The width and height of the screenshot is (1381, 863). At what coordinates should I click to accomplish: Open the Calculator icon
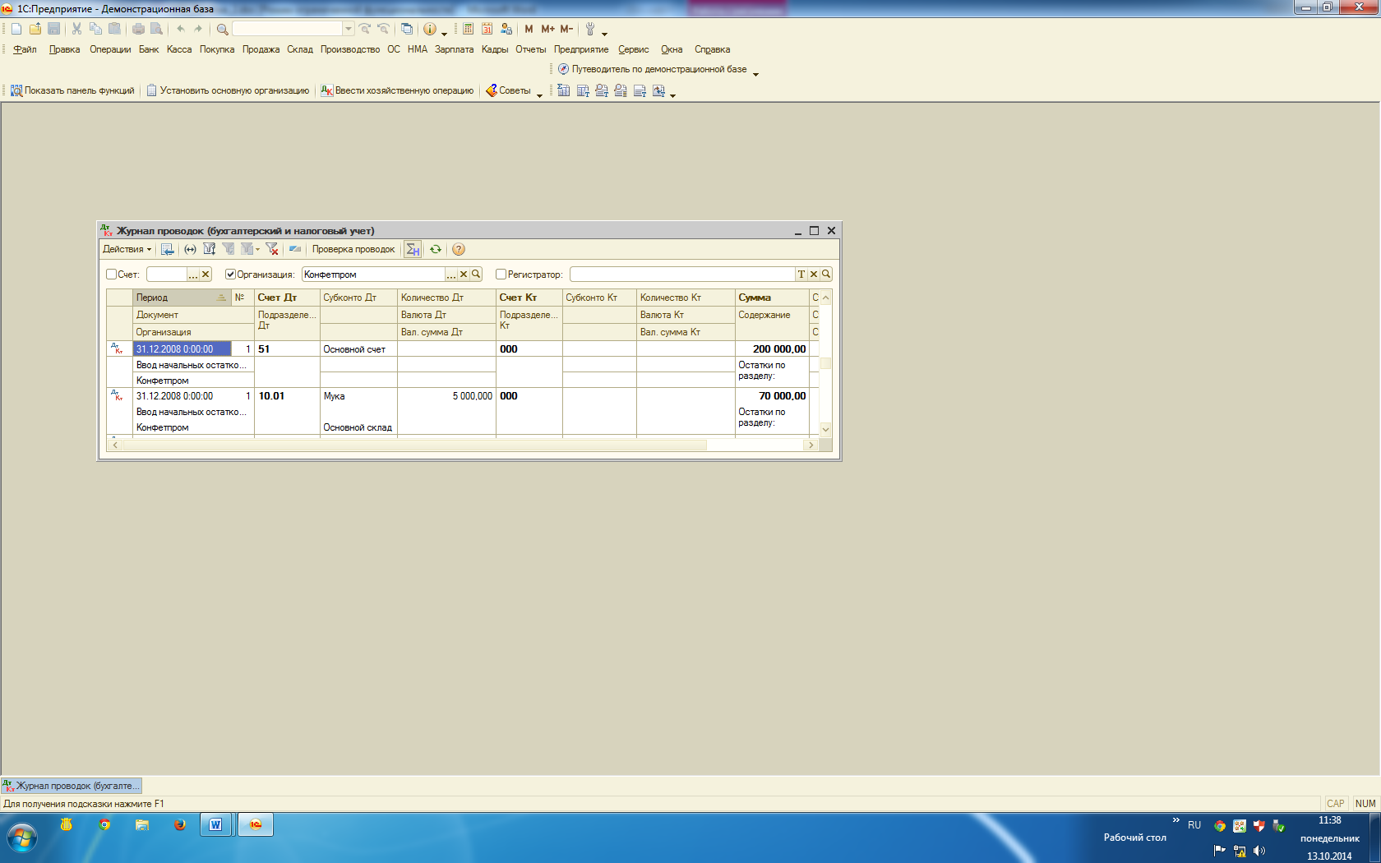pos(468,29)
